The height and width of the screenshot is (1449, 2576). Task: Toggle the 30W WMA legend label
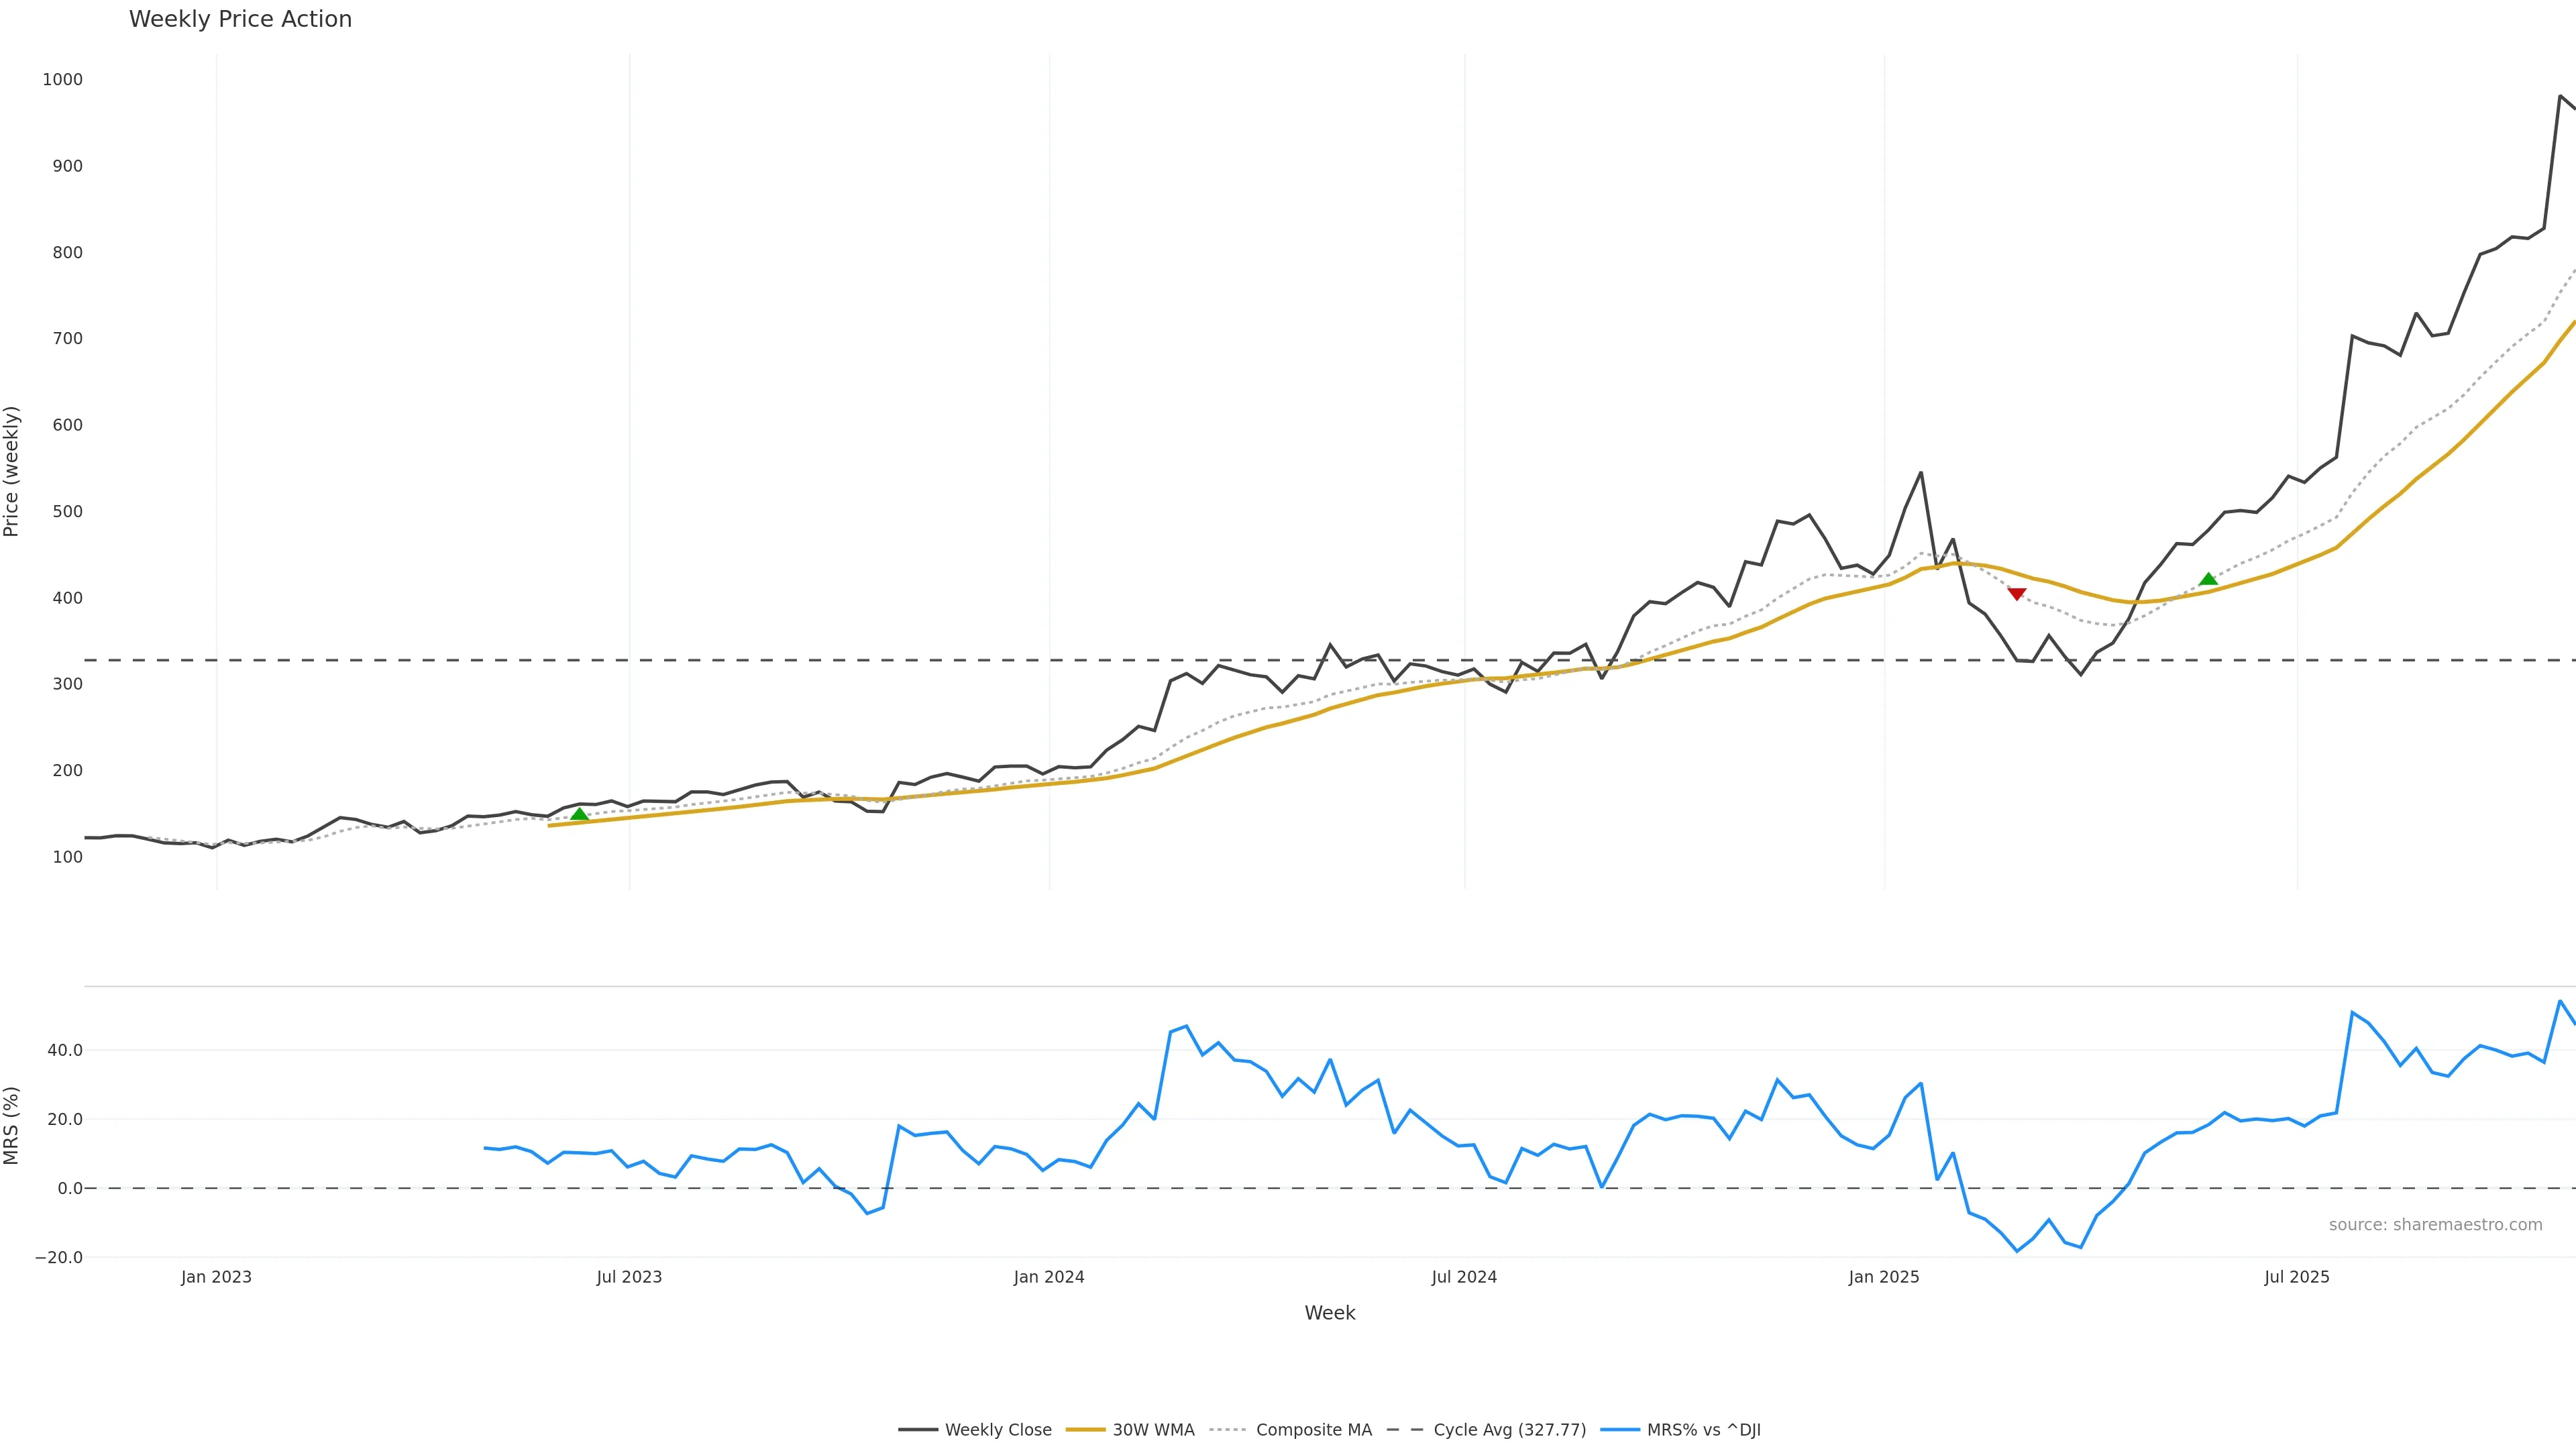pyautogui.click(x=1153, y=1430)
